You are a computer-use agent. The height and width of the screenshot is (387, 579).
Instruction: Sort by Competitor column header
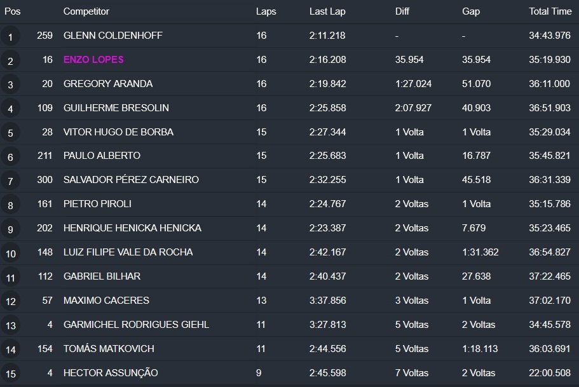tap(86, 11)
